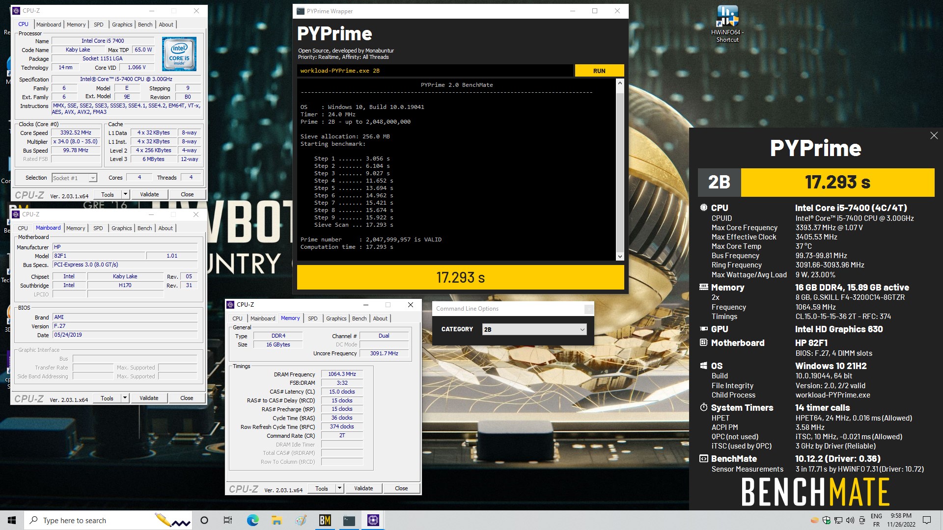The width and height of the screenshot is (943, 530).
Task: Click the System Timers stopwatch icon
Action: [703, 407]
